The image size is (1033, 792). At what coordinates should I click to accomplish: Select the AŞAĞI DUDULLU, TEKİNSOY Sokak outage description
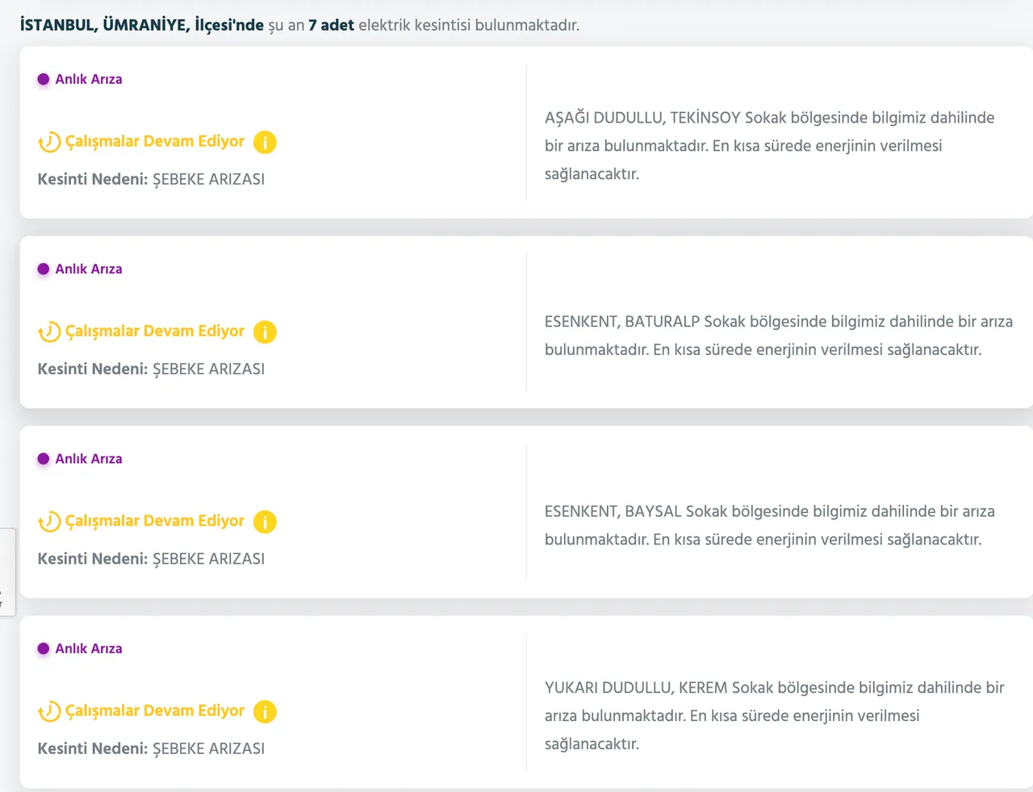[769, 146]
